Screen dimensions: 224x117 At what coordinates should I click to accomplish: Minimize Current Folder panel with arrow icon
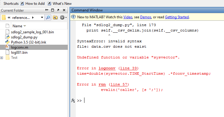[x=47, y=10]
